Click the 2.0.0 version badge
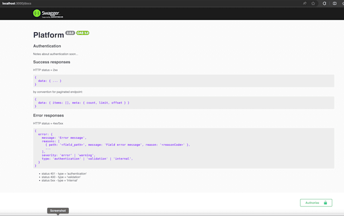 pyautogui.click(x=70, y=33)
